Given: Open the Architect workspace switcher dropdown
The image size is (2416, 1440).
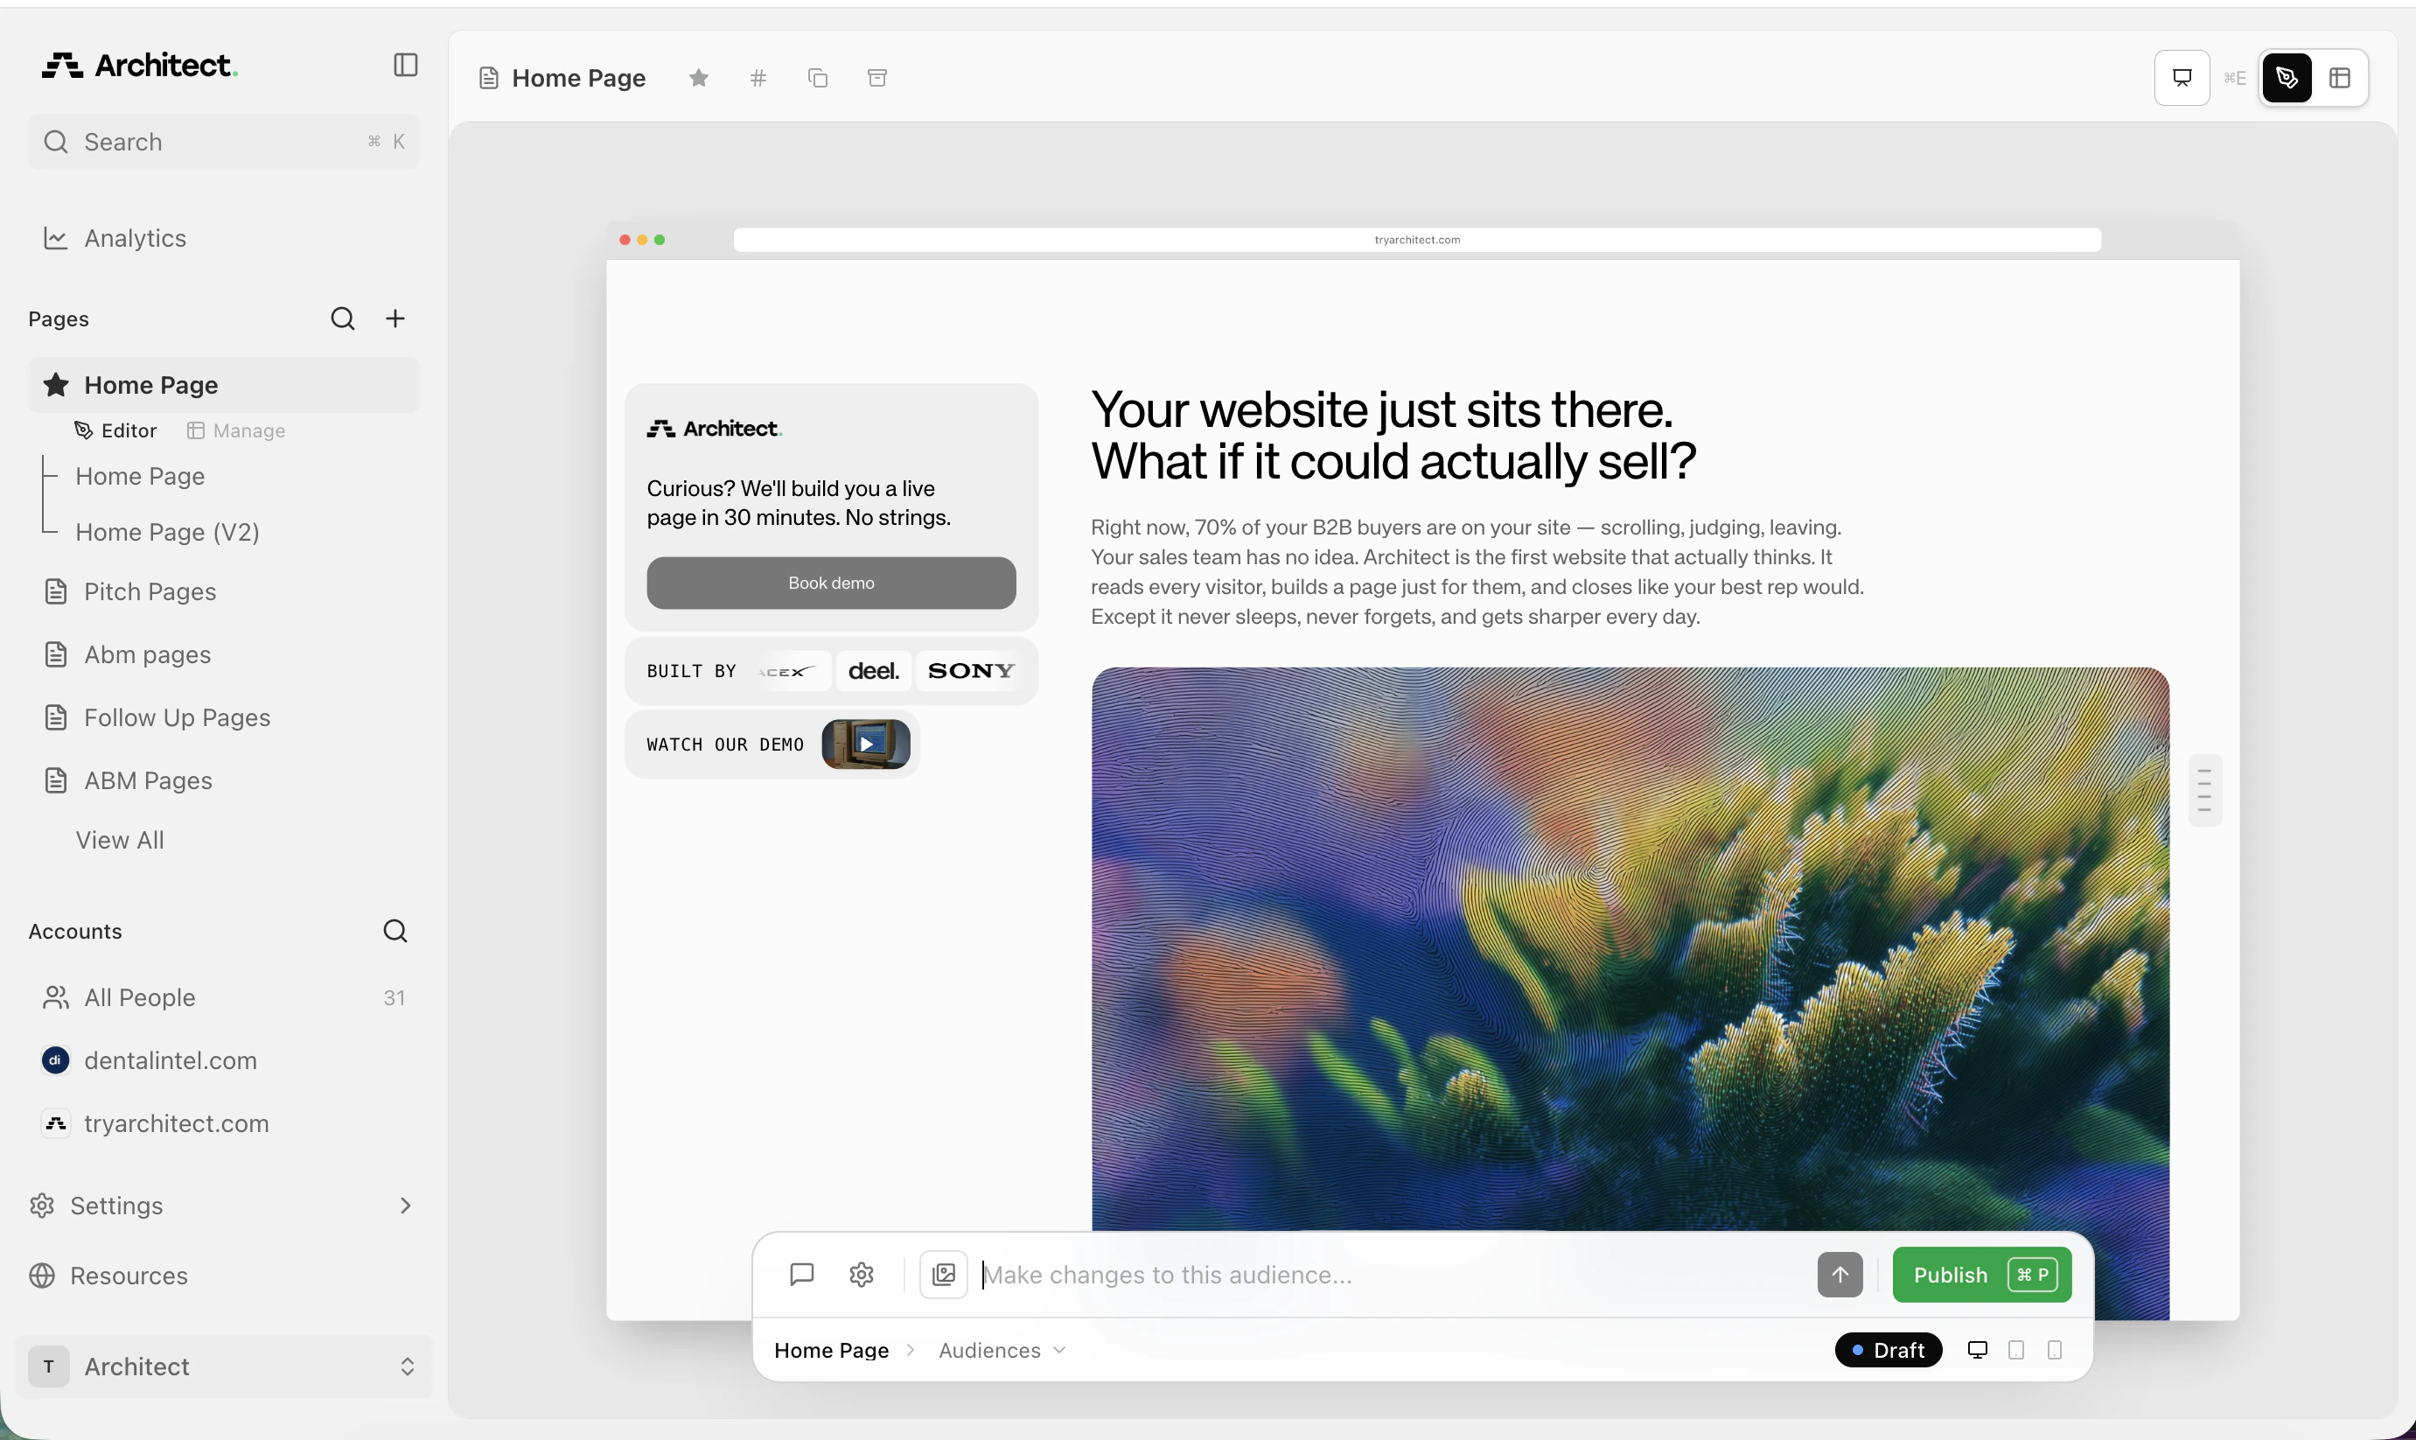Looking at the screenshot, I should (223, 1367).
